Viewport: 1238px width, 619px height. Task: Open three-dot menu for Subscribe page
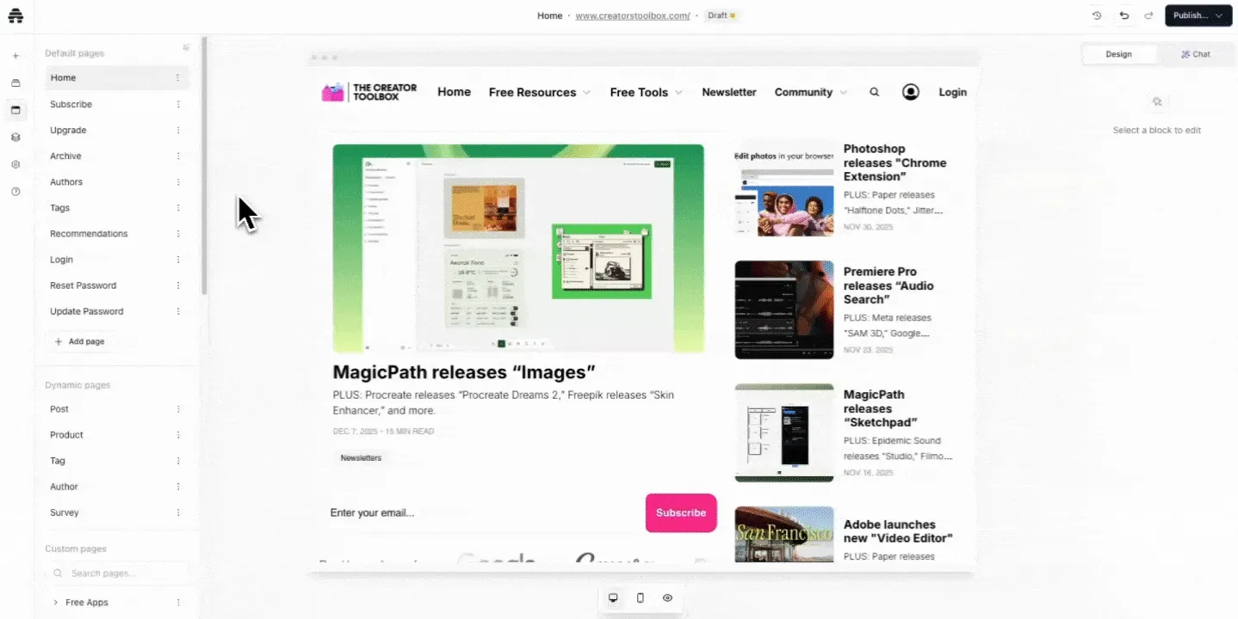coord(178,104)
